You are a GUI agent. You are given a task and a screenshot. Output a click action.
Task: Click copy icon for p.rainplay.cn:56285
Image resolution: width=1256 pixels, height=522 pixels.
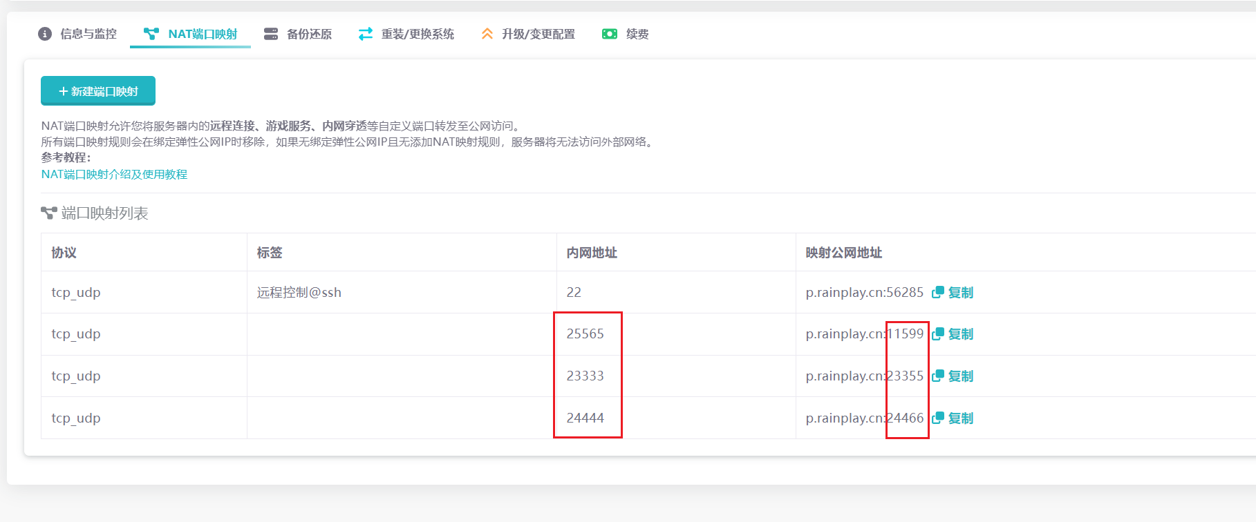pyautogui.click(x=937, y=292)
